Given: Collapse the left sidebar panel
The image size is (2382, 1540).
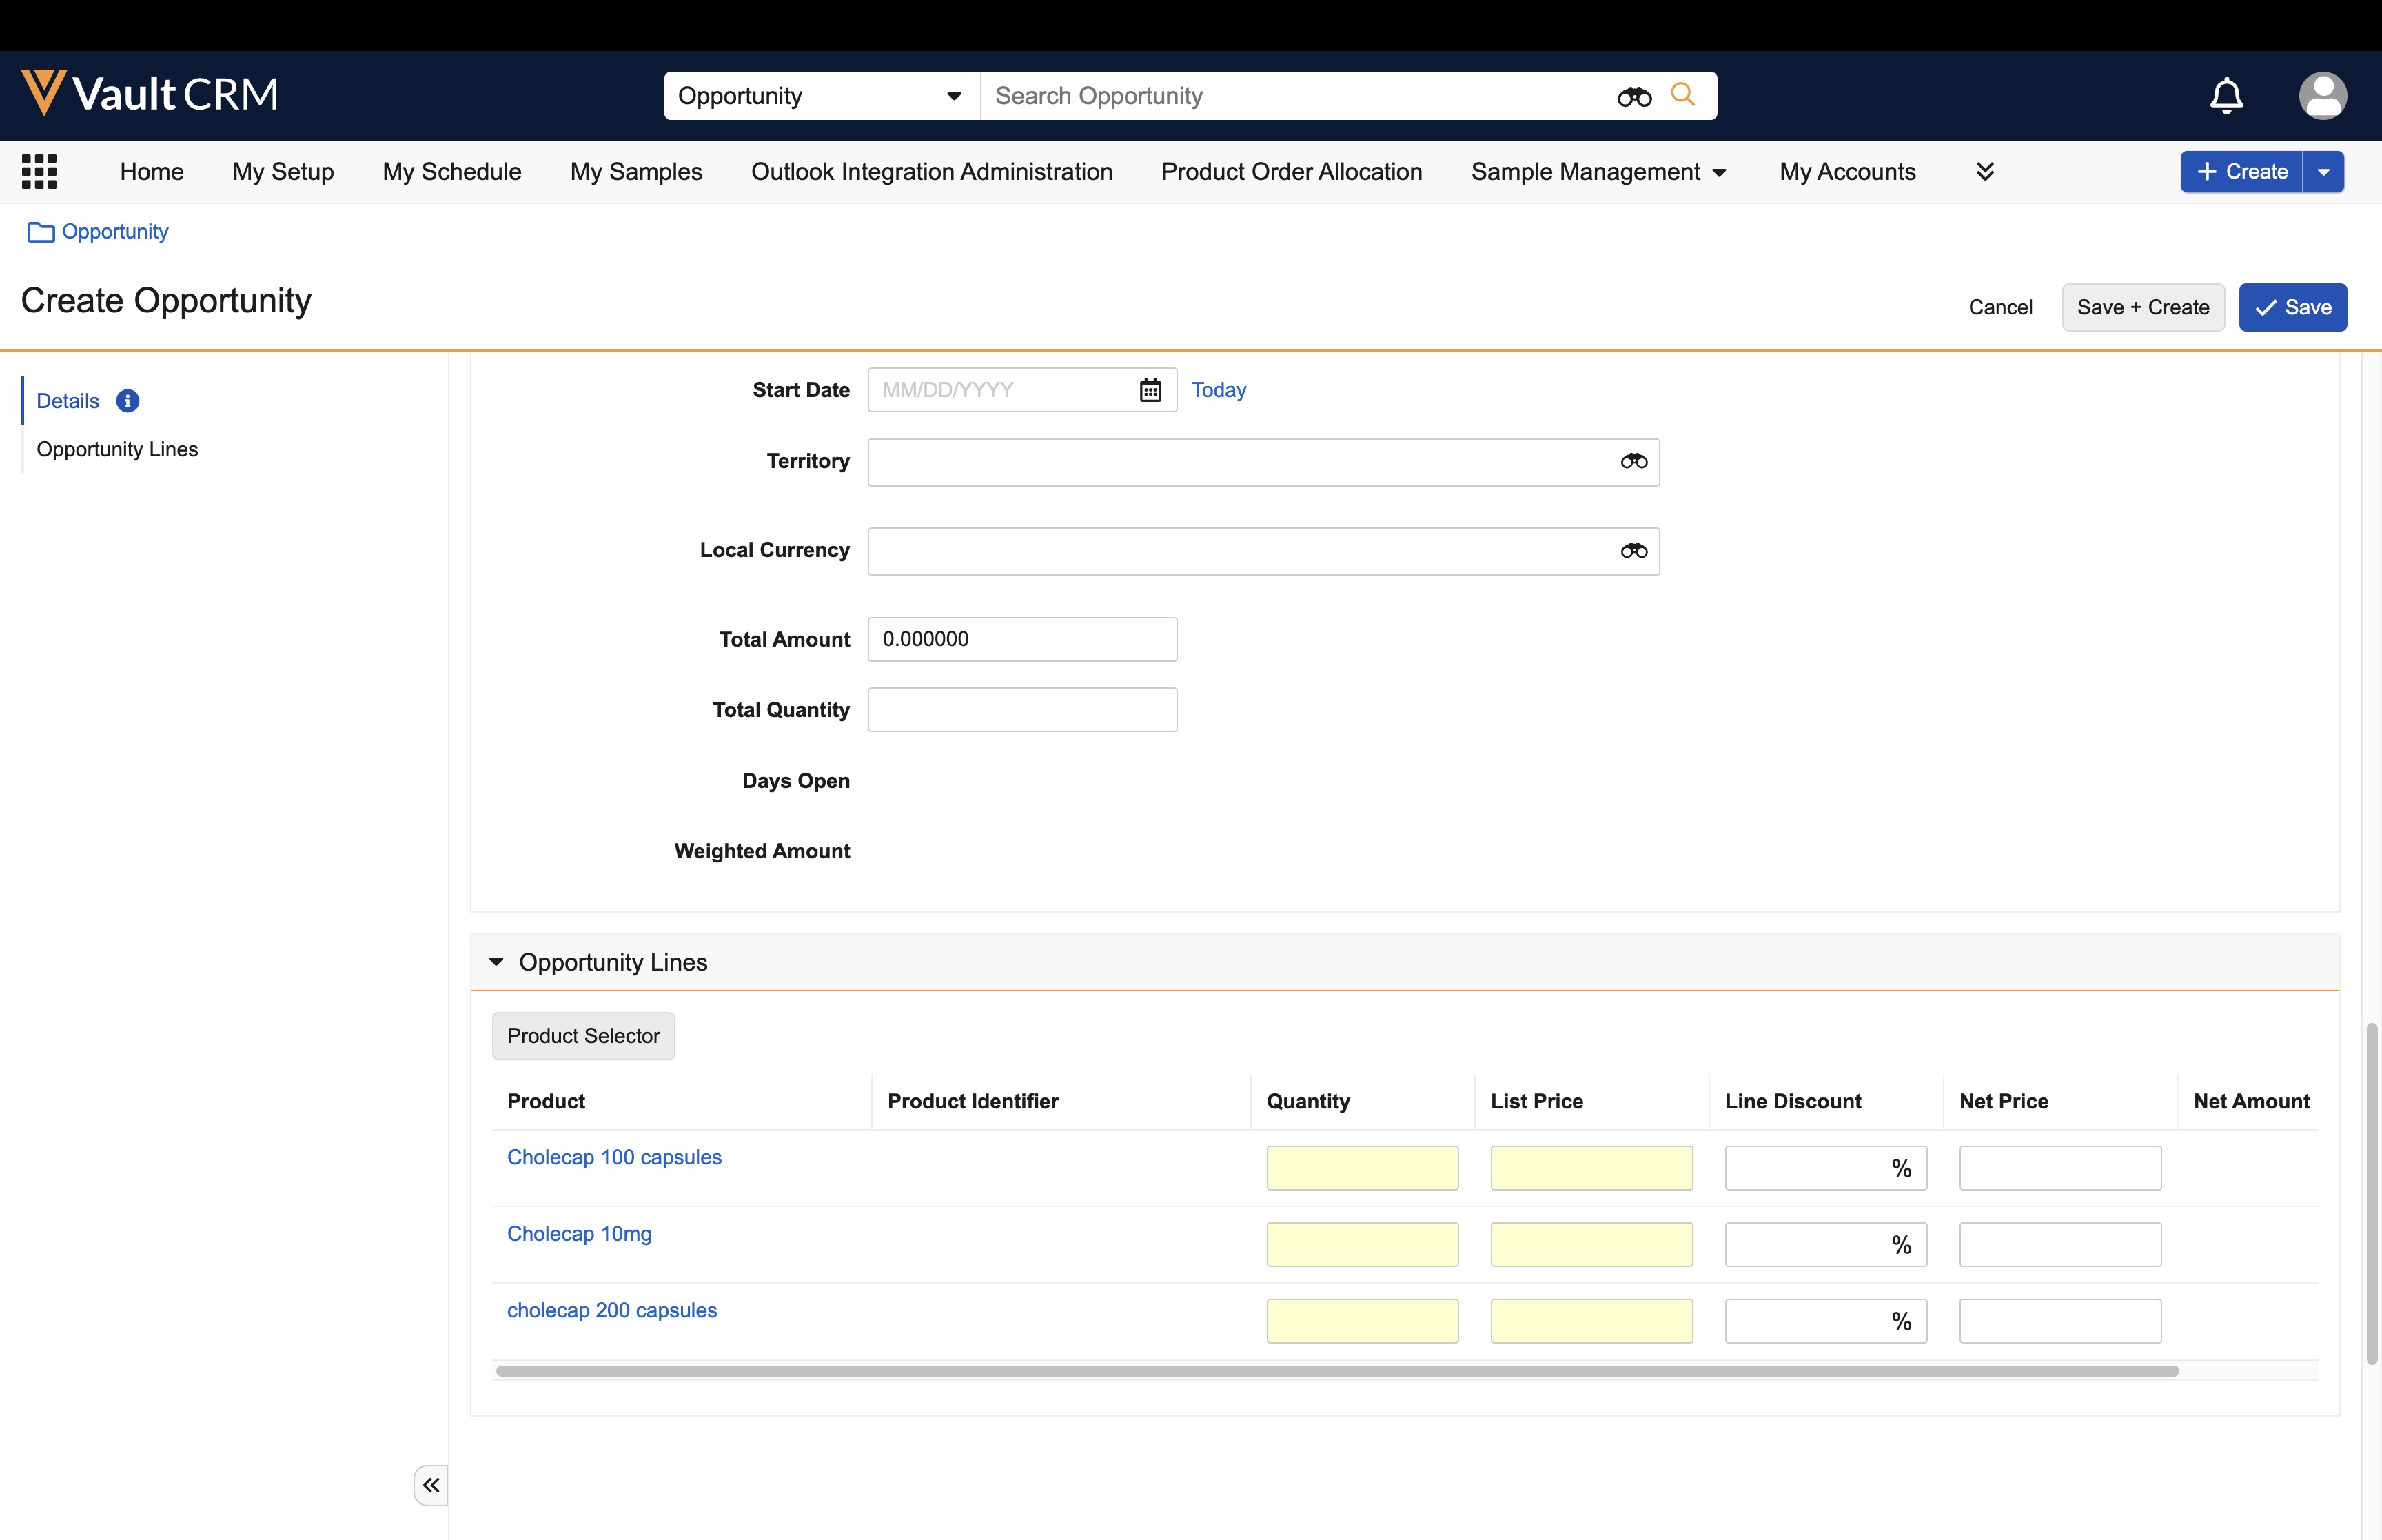Looking at the screenshot, I should tap(431, 1485).
